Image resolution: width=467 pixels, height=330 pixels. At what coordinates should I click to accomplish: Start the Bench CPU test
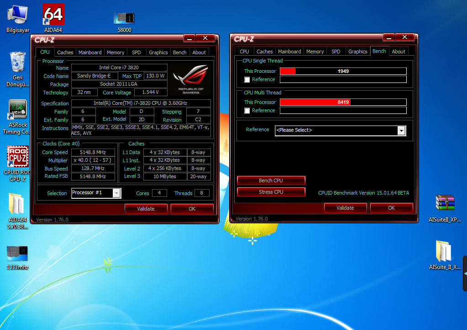[271, 180]
